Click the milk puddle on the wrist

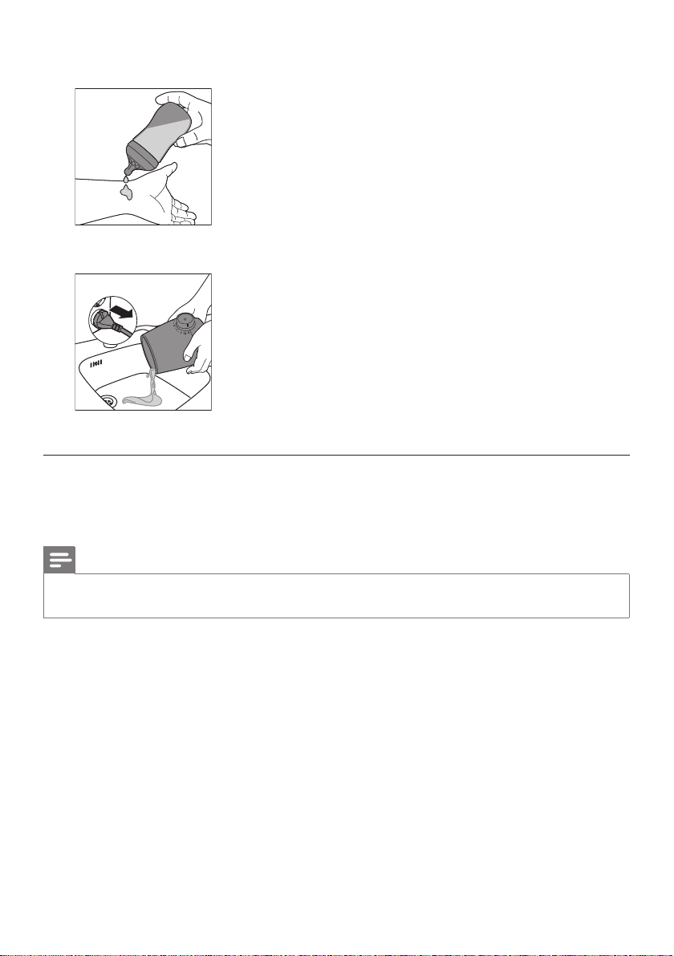(127, 192)
